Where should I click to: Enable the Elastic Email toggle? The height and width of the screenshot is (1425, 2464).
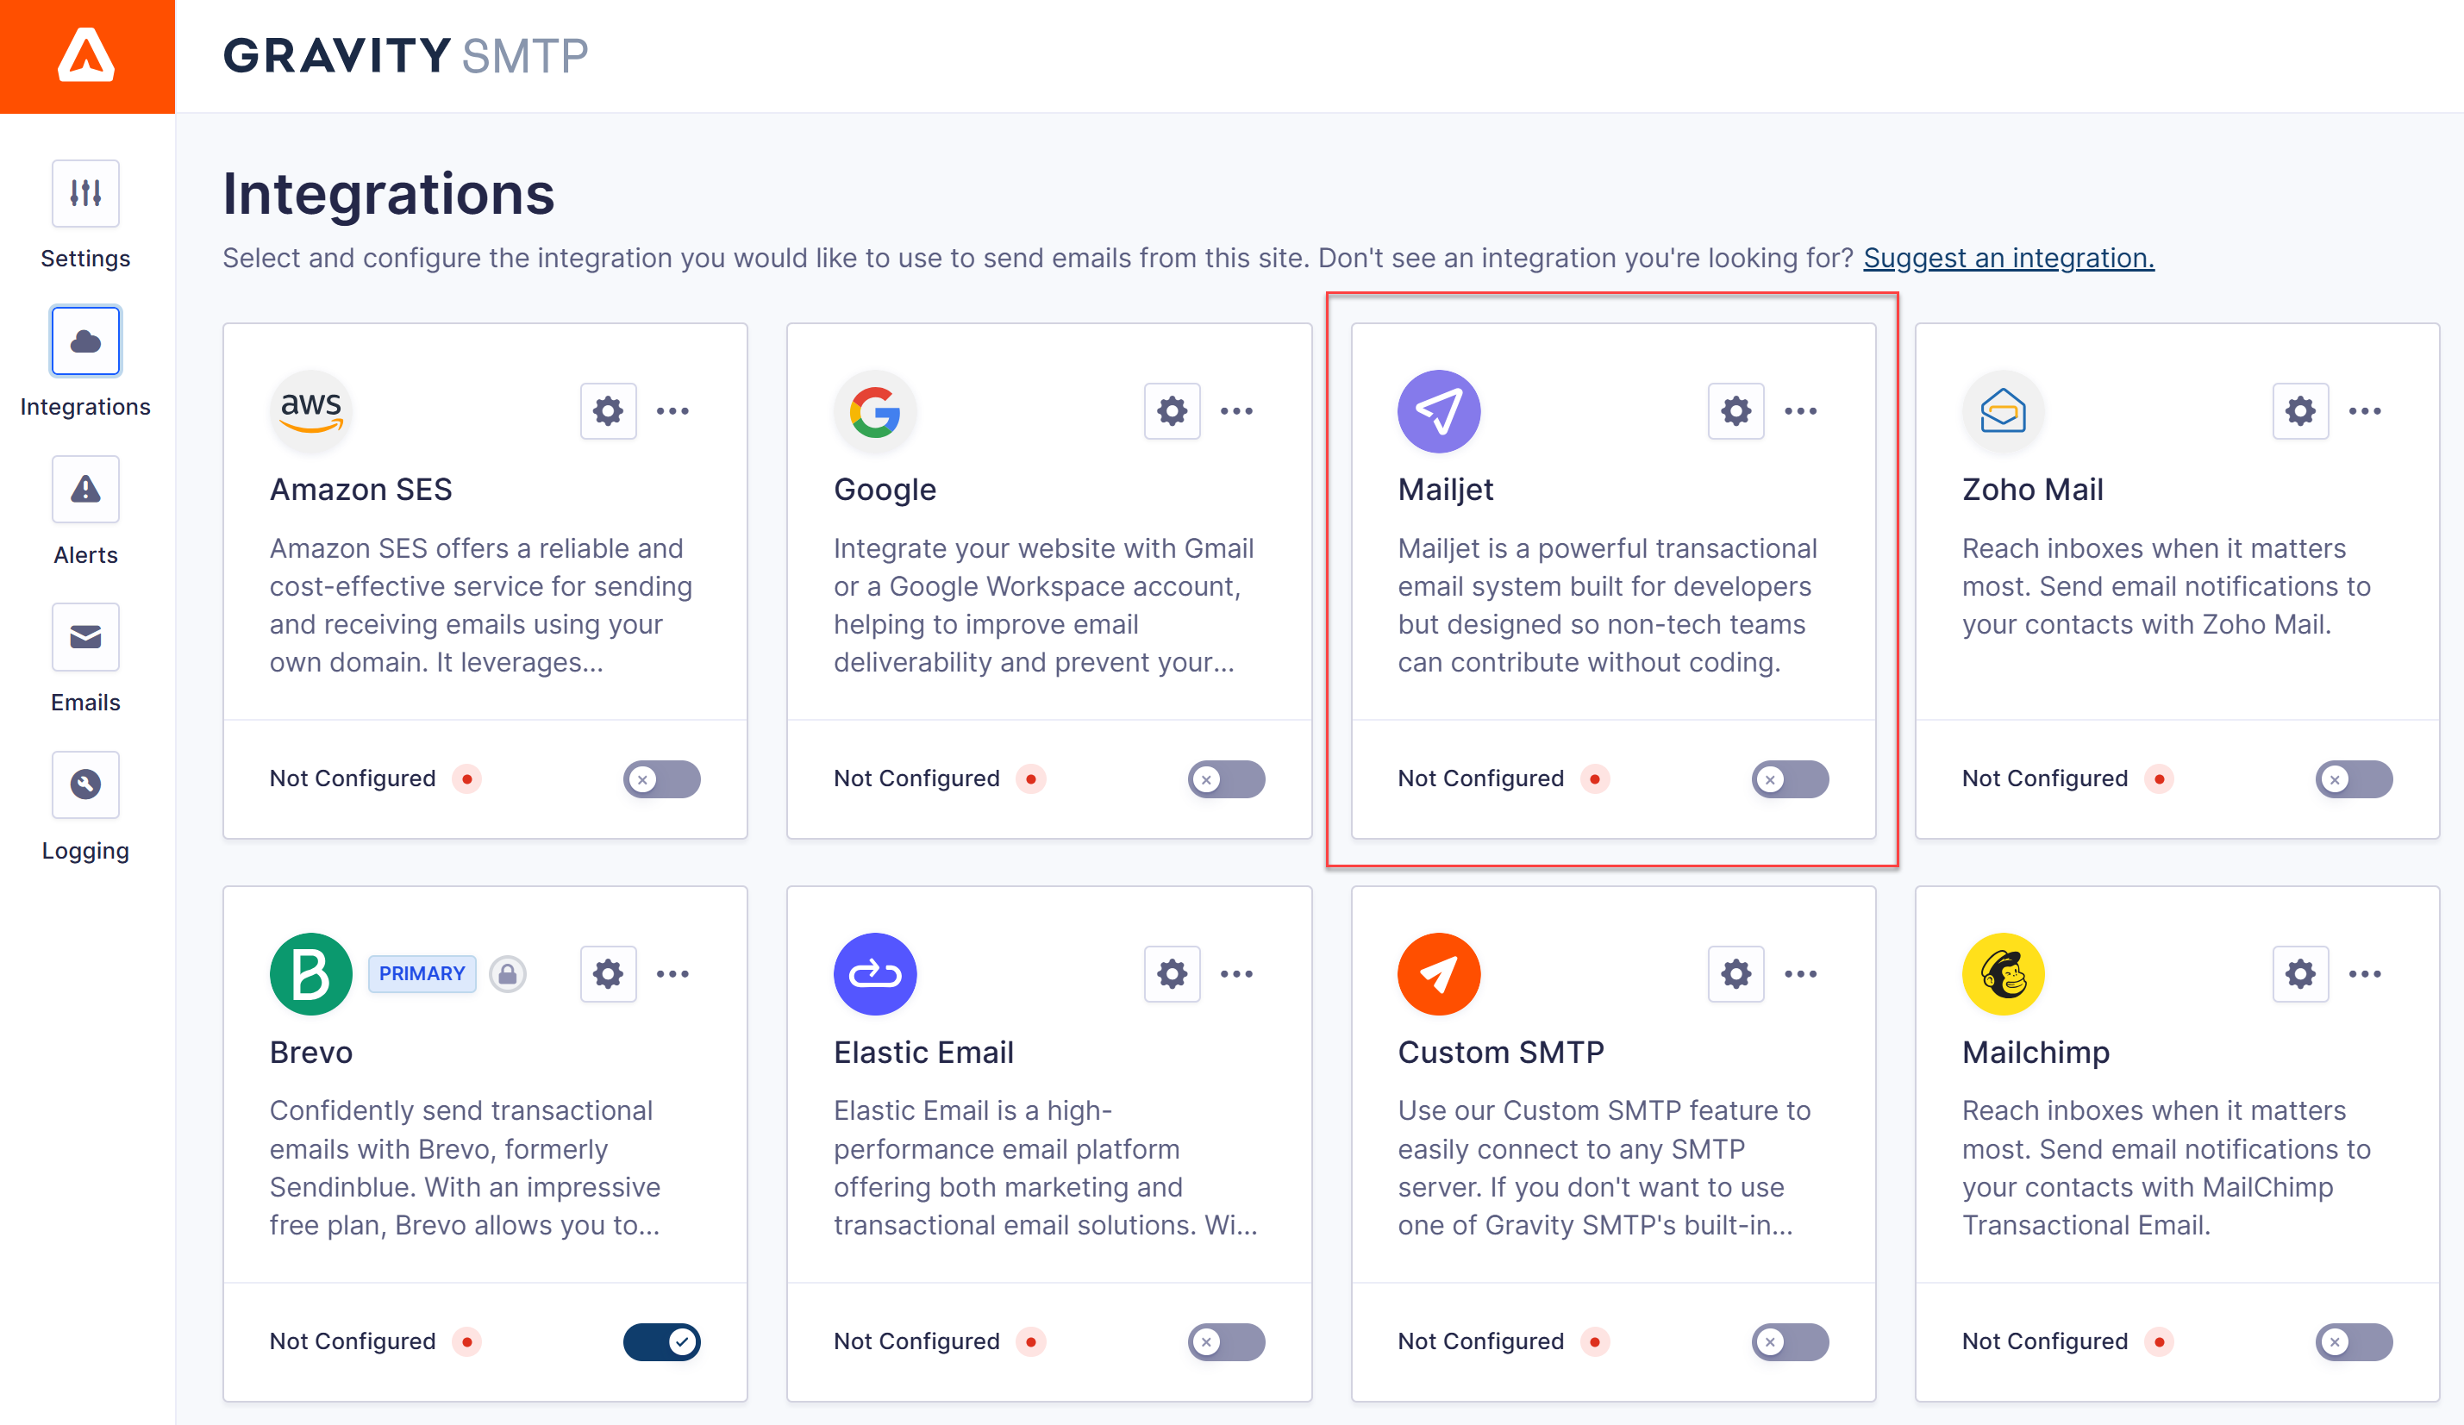pyautogui.click(x=1226, y=1342)
